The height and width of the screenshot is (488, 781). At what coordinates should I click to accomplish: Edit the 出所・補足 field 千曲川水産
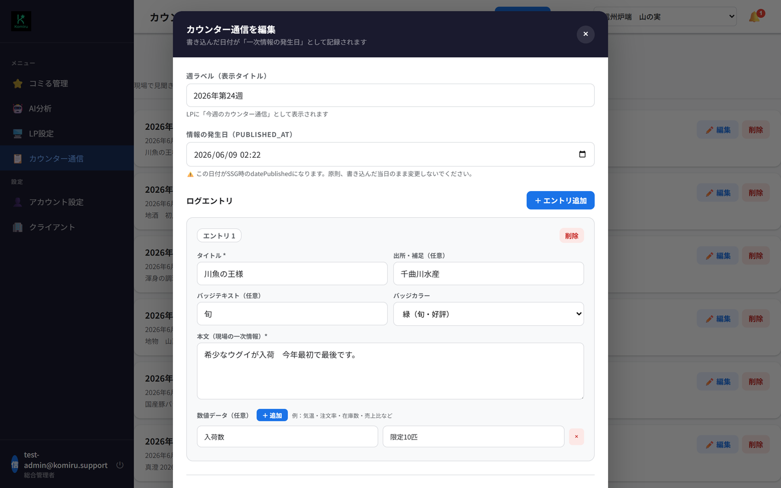coord(489,274)
